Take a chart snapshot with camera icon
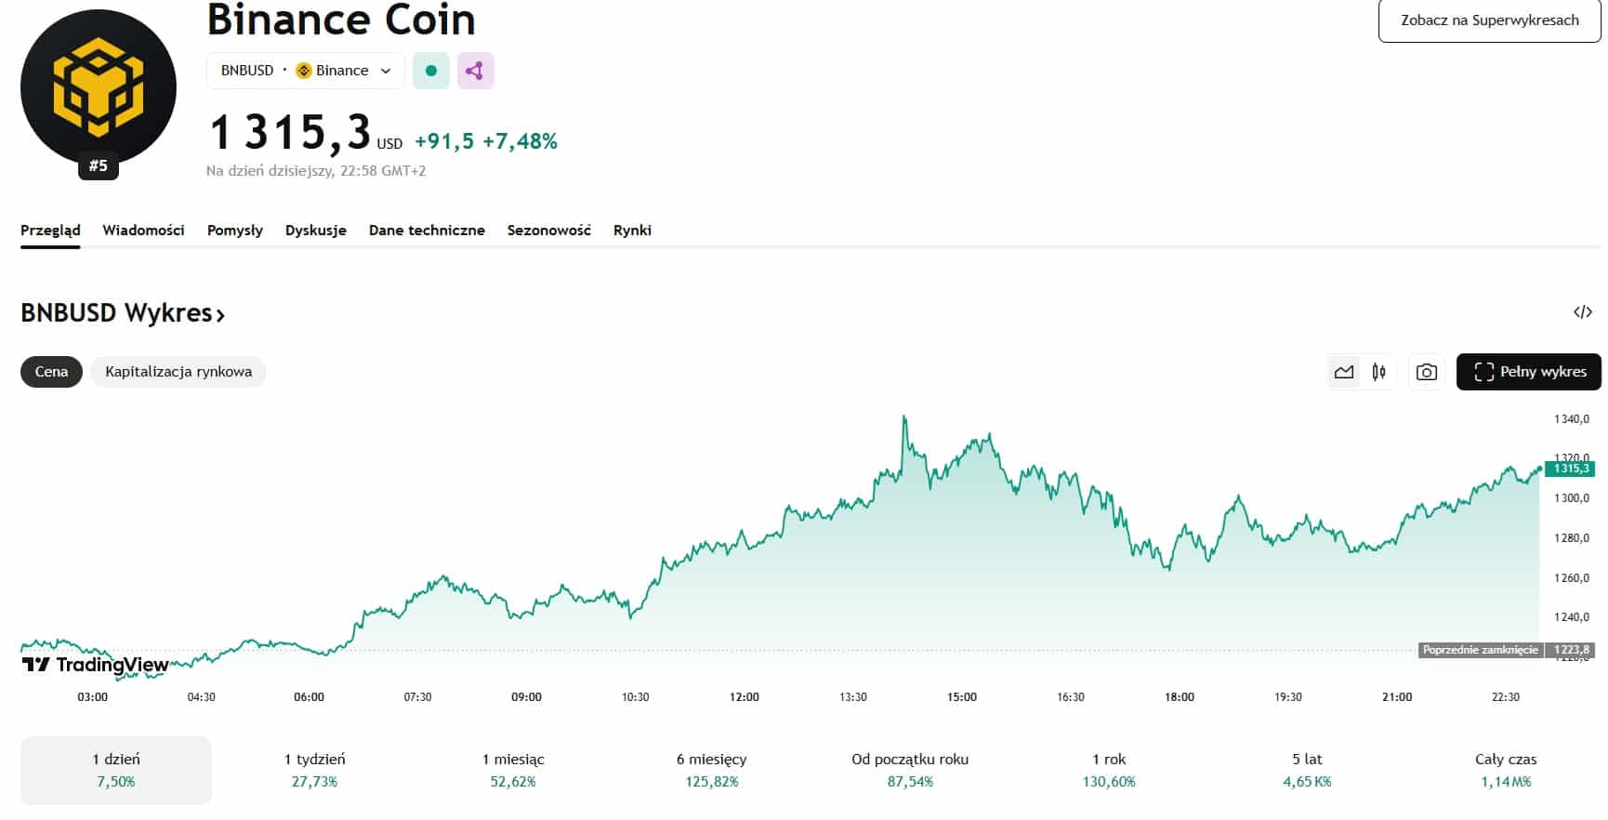The image size is (1608, 820). (x=1426, y=372)
